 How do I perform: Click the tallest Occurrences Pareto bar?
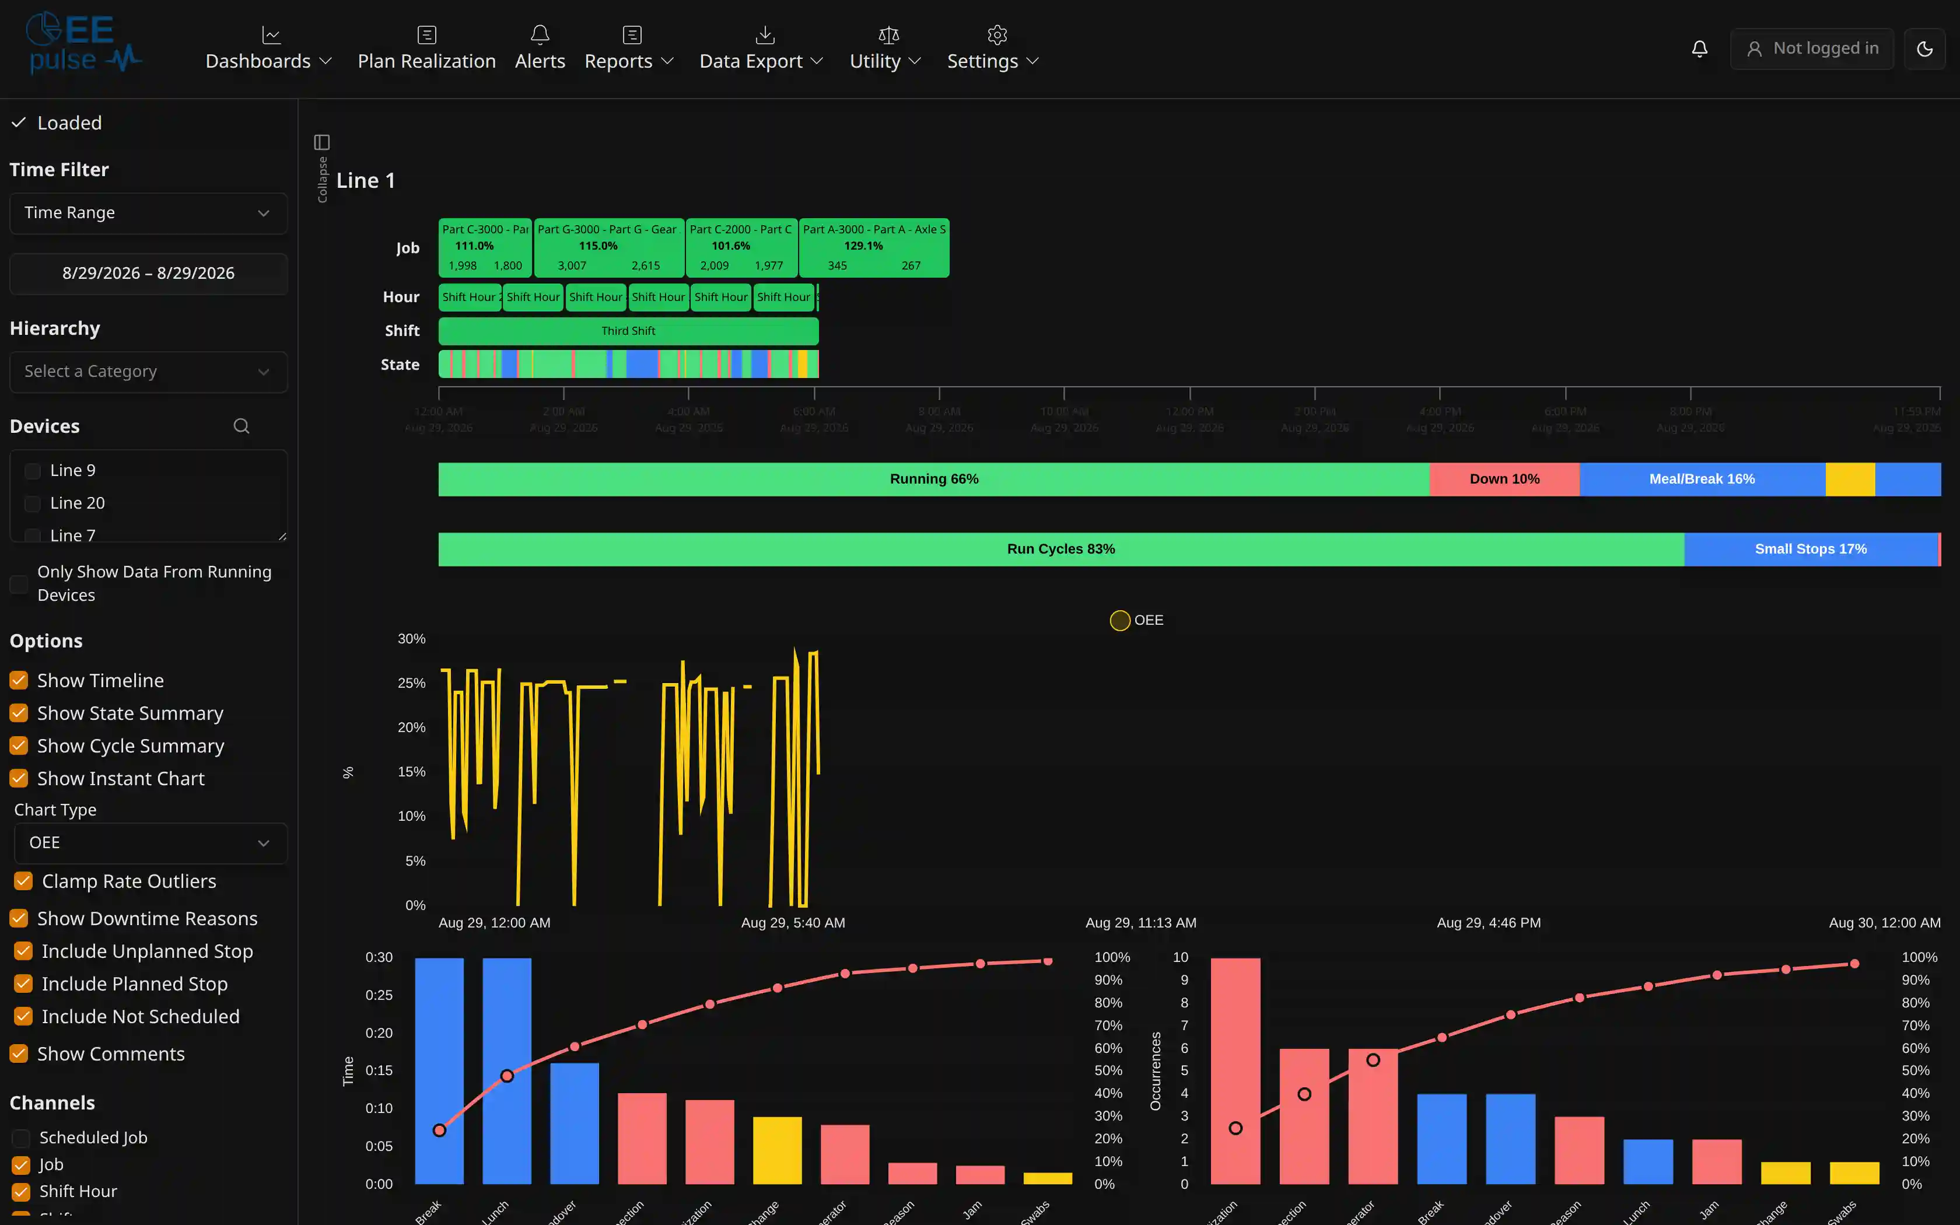1235,1071
